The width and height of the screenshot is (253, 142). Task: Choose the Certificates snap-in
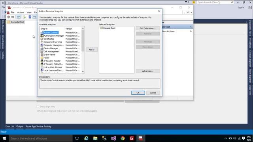click(x=49, y=39)
